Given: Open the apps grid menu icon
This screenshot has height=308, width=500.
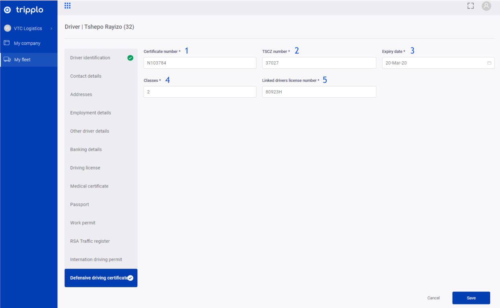Looking at the screenshot, I should [x=68, y=6].
